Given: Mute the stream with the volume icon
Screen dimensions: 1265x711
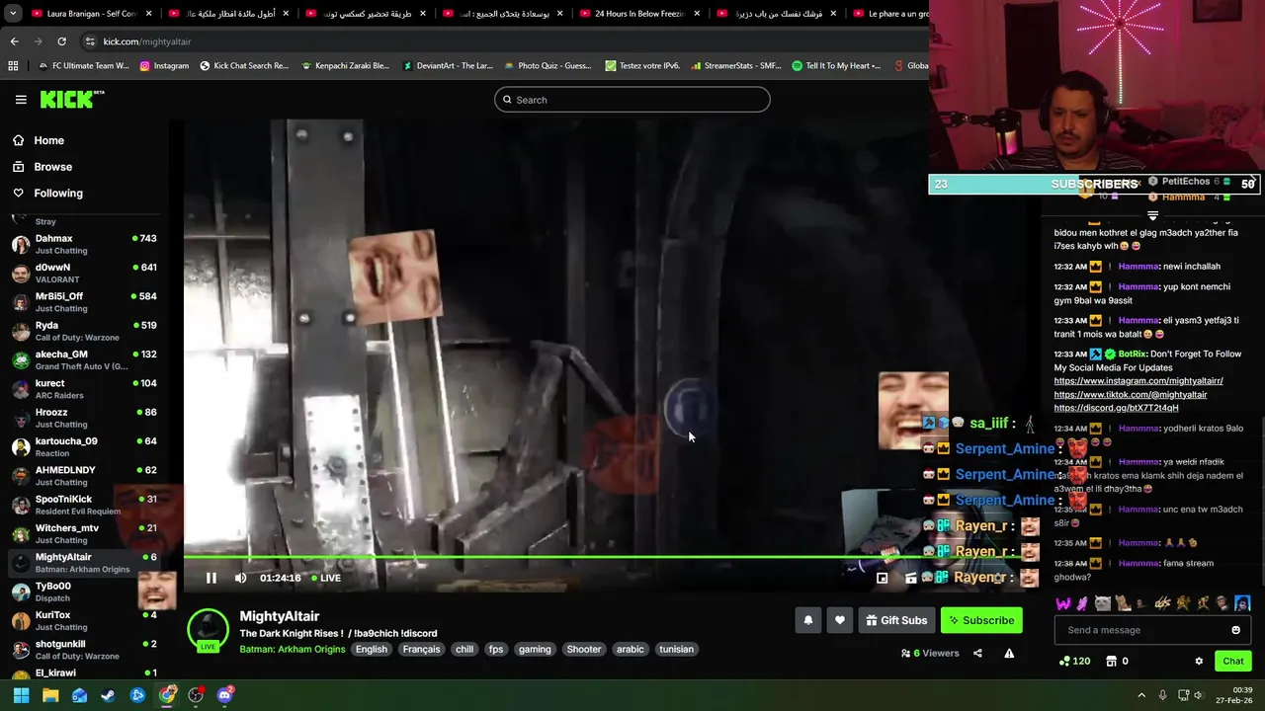Looking at the screenshot, I should click(240, 578).
